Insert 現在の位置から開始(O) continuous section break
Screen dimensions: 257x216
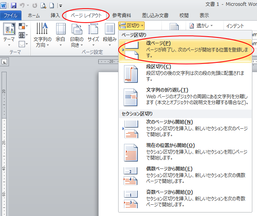pos(185,153)
